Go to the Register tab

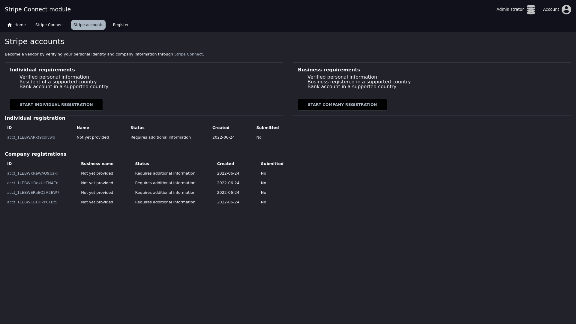point(121,25)
